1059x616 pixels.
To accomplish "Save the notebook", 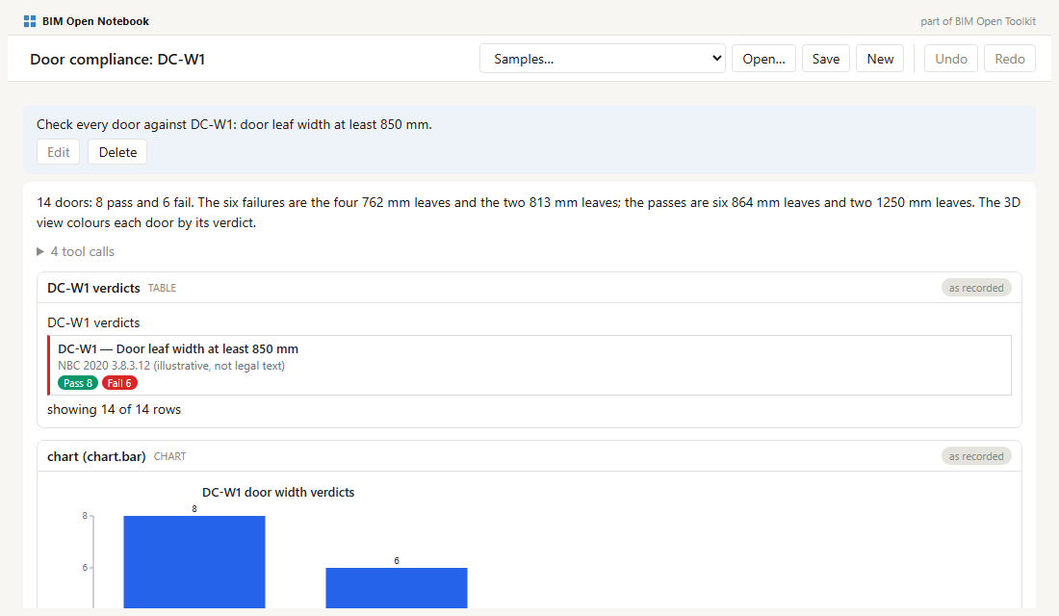I will coord(826,59).
